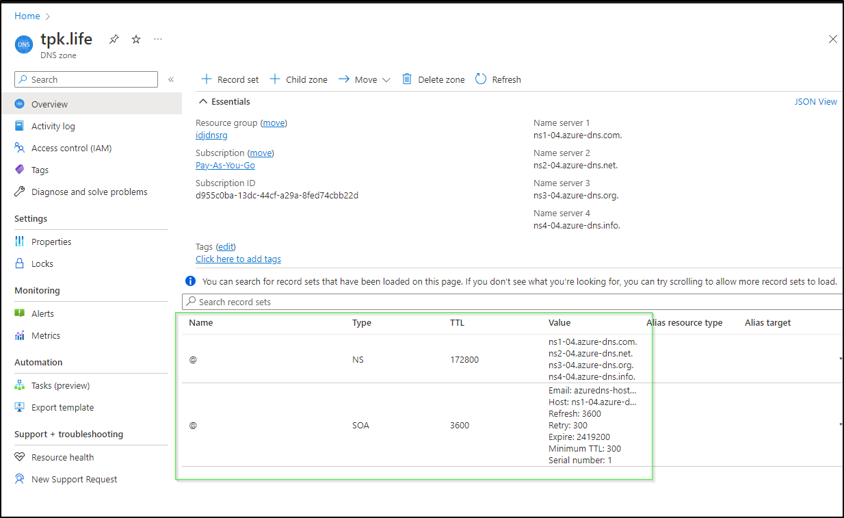Click Name server 1 value ns1-04.azure-dns.com.
This screenshot has height=518, width=844.
point(578,135)
